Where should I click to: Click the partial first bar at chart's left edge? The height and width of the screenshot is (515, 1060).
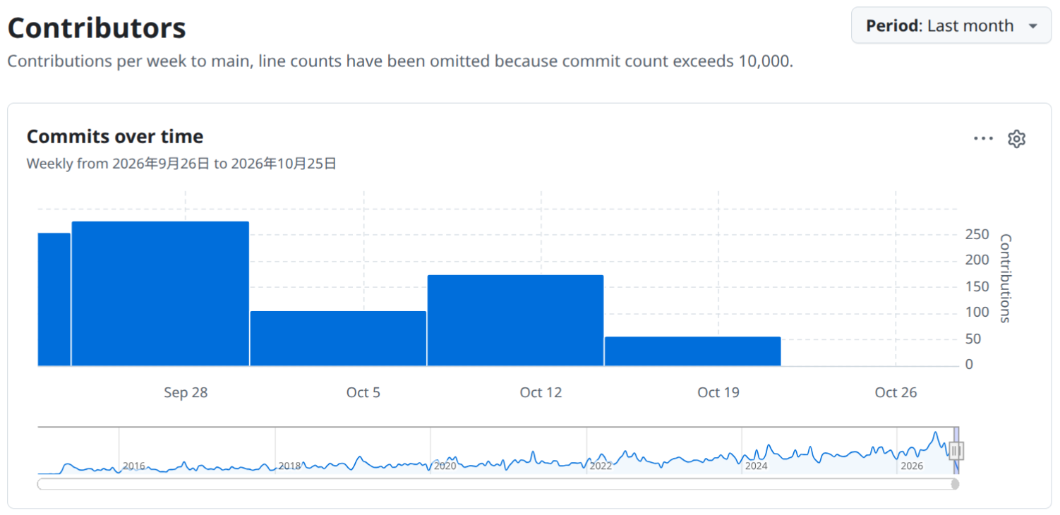click(54, 299)
